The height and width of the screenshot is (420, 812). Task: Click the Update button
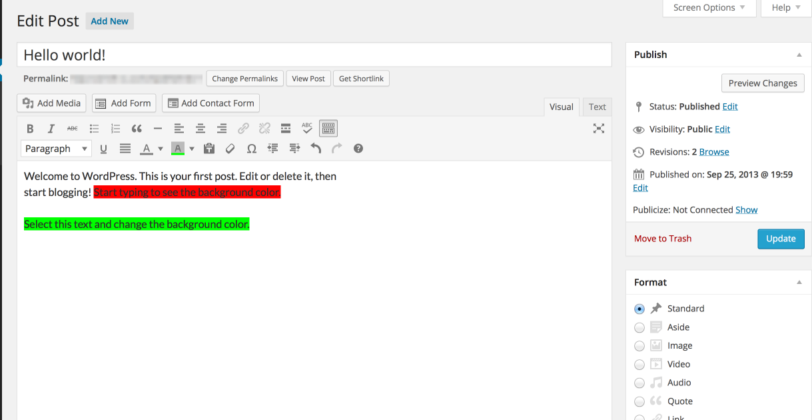tap(781, 239)
